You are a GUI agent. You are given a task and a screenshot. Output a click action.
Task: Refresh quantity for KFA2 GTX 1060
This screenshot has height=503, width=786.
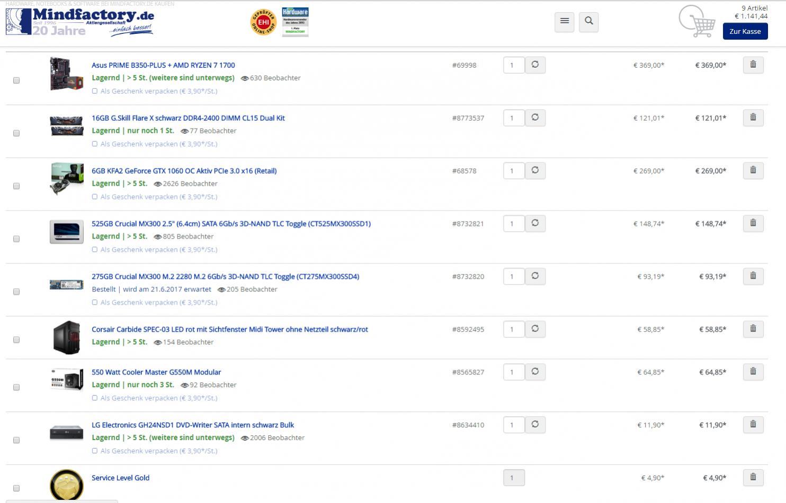click(535, 170)
